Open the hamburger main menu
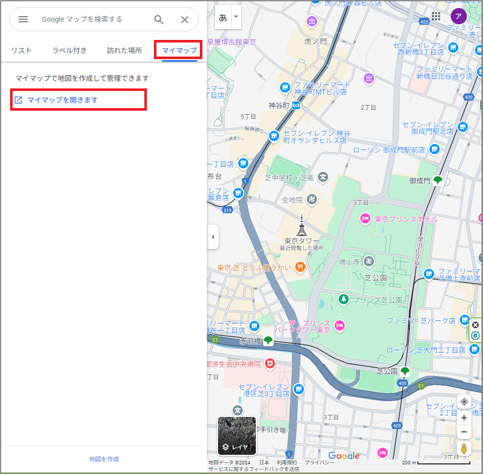Viewport: 483px width, 474px height. (x=23, y=19)
